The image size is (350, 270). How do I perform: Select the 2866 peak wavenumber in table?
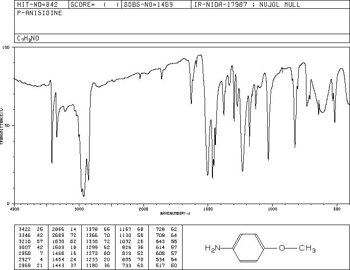[58, 229]
